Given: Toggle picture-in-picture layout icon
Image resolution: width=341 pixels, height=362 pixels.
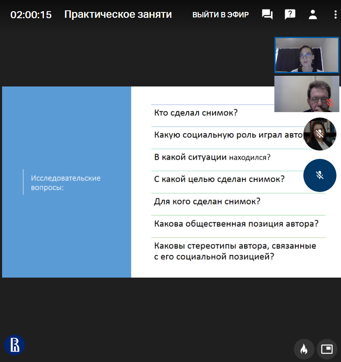Looking at the screenshot, I should (x=327, y=350).
